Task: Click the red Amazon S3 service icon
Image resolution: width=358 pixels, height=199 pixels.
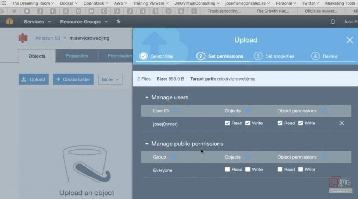Action: click(23, 38)
